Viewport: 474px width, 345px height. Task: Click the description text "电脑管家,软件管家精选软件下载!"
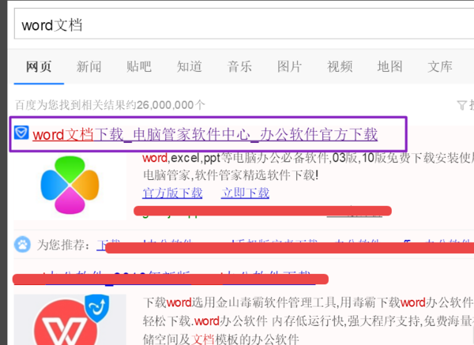pos(231,175)
